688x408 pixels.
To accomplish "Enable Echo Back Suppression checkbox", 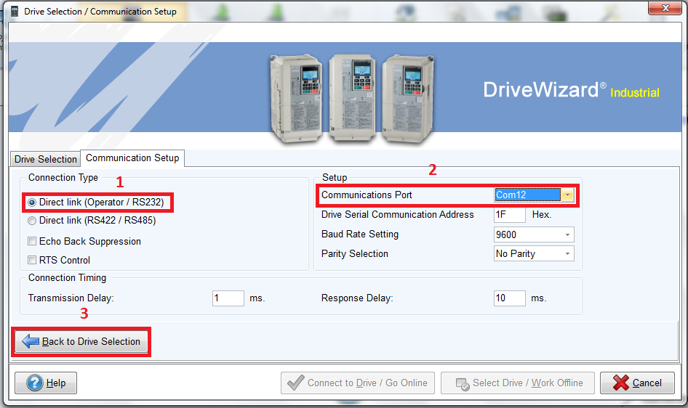I will click(32, 241).
